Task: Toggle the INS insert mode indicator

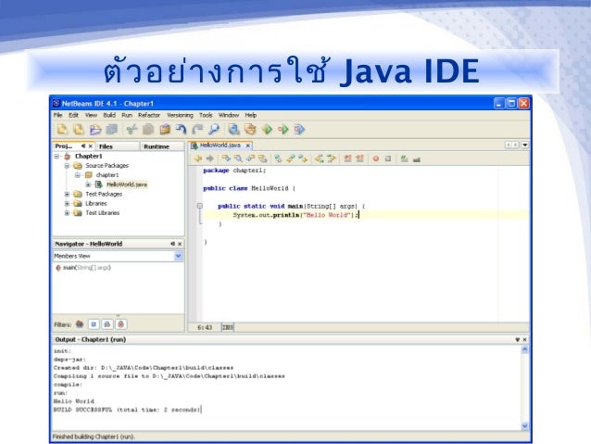Action: coord(228,327)
